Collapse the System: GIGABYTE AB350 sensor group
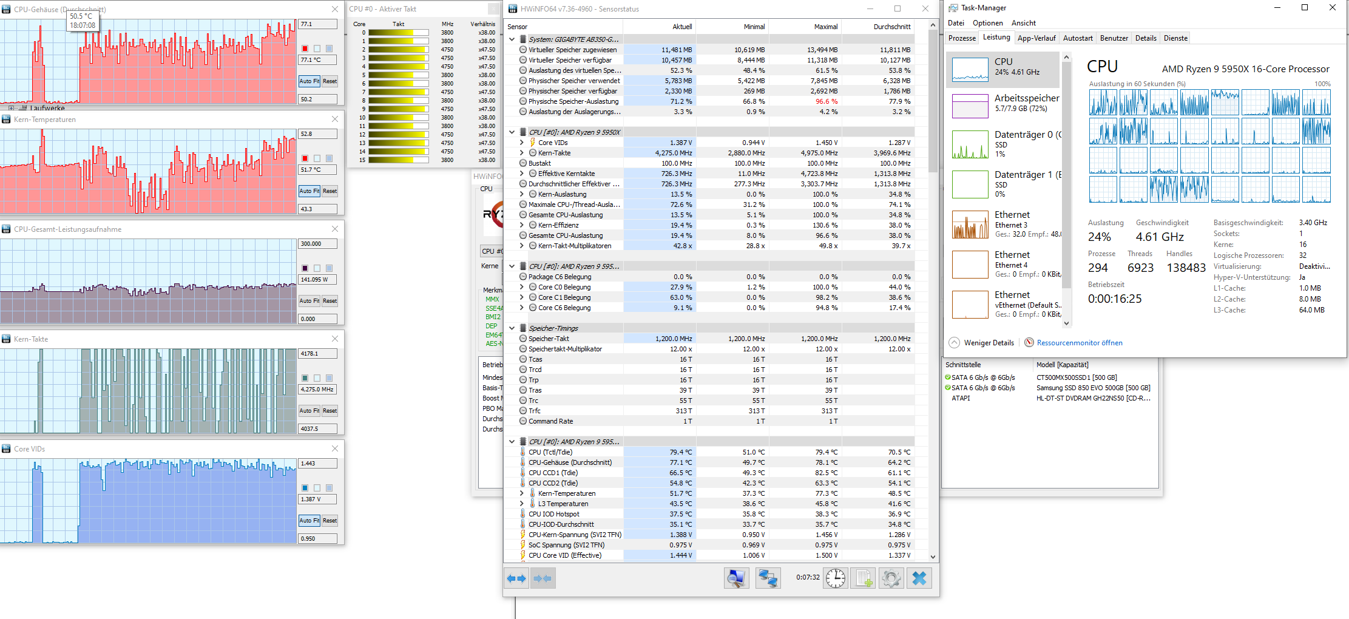This screenshot has height=619, width=1349. coord(512,39)
